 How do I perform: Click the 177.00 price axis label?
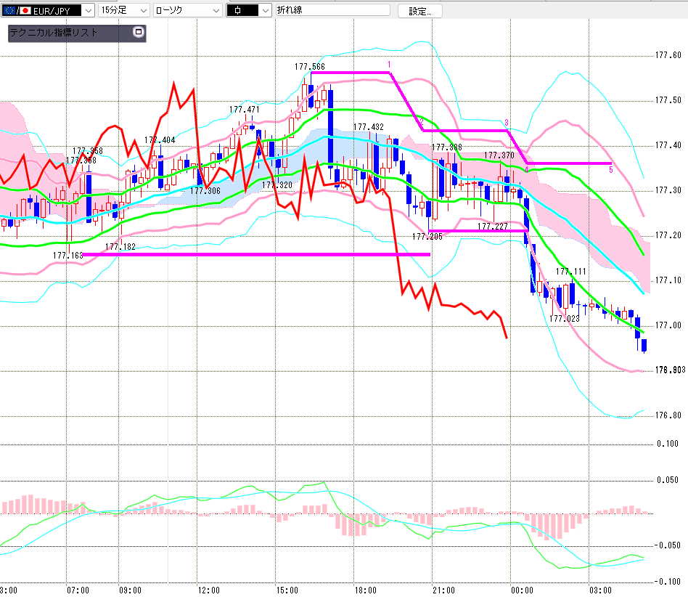coord(668,325)
